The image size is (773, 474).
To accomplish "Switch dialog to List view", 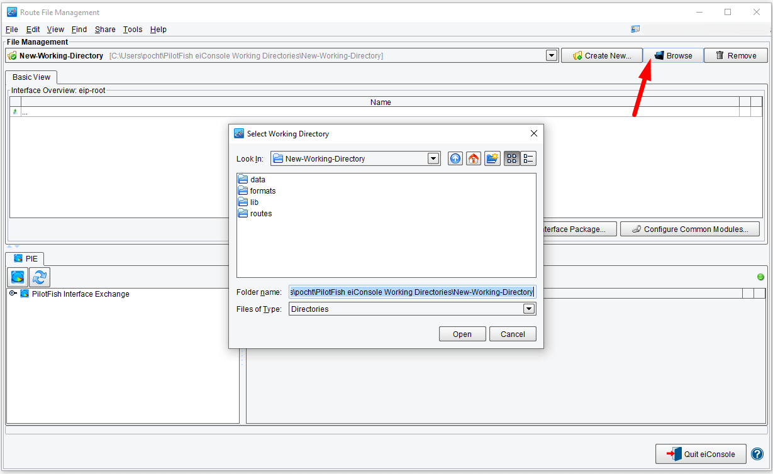I will [x=512, y=158].
